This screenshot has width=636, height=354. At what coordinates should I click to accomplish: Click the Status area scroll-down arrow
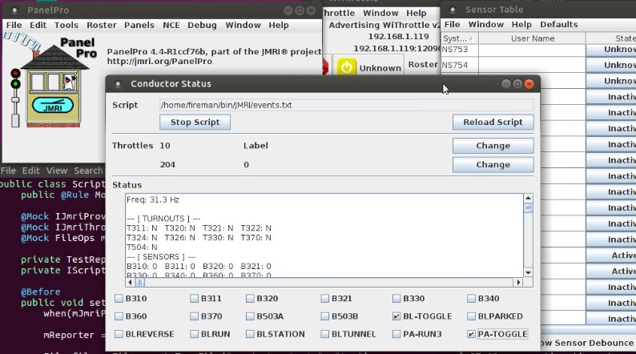[x=528, y=272]
